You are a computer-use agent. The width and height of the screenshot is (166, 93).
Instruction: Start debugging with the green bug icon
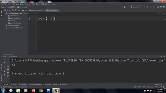148,7
